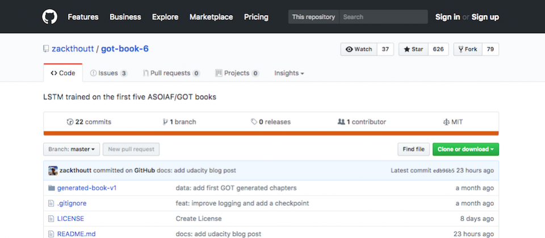Switch to the Issues tab
This screenshot has width=545, height=238.
(109, 73)
